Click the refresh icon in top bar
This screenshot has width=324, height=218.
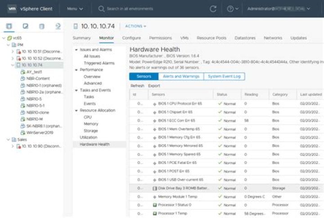[x=213, y=9]
